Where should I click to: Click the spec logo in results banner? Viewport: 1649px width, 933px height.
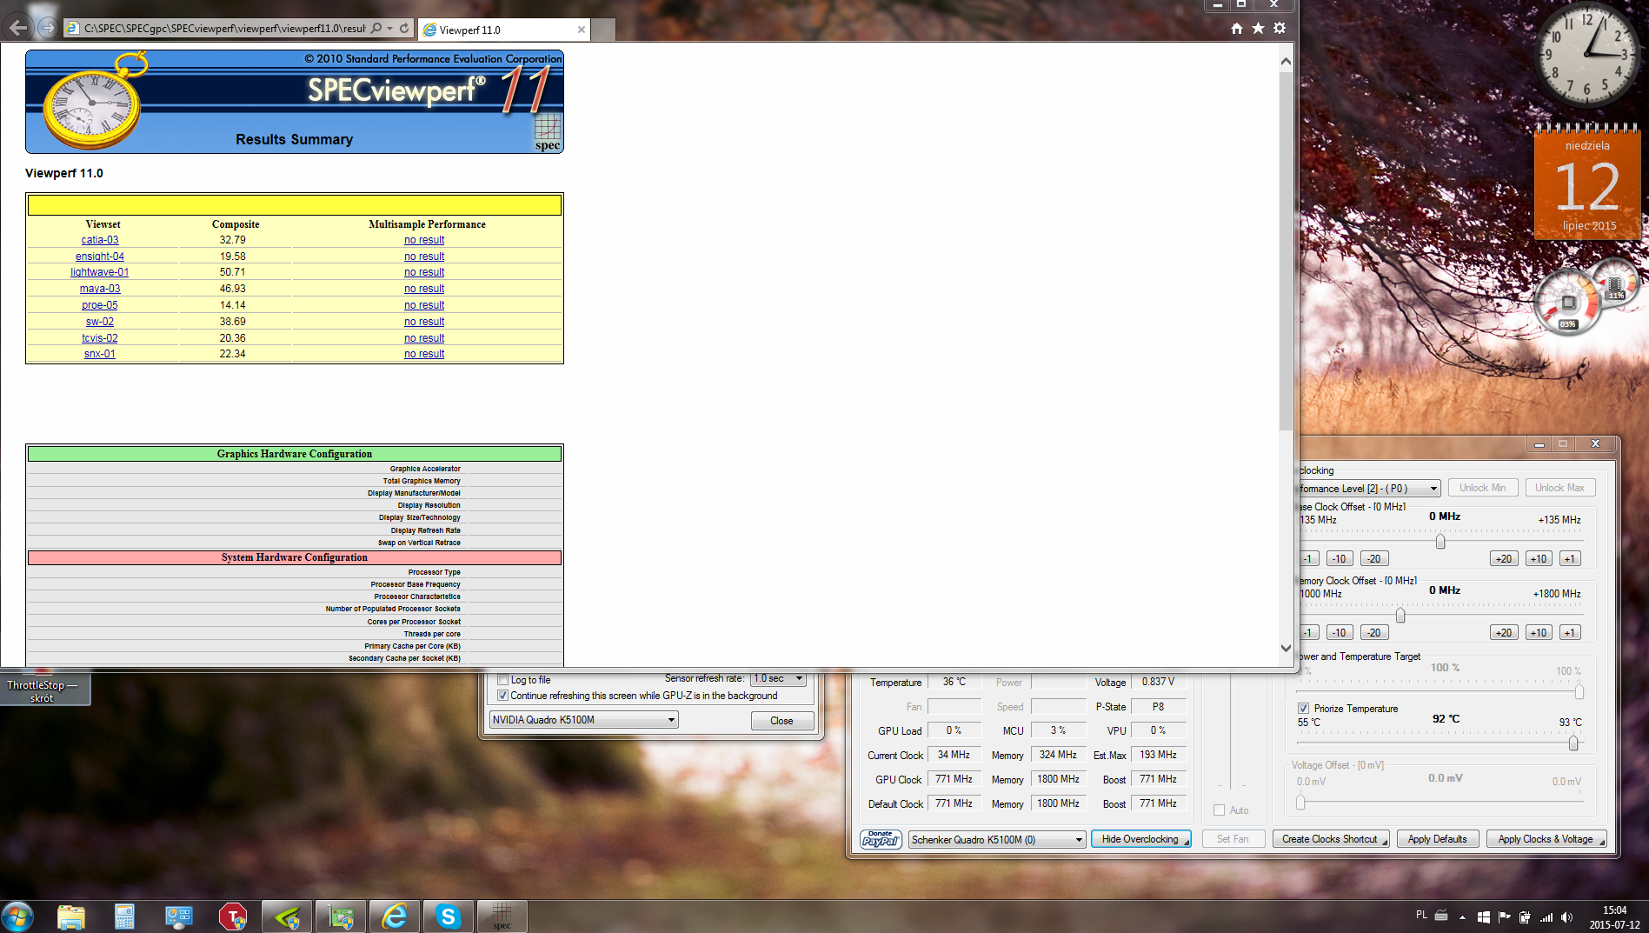(x=548, y=134)
